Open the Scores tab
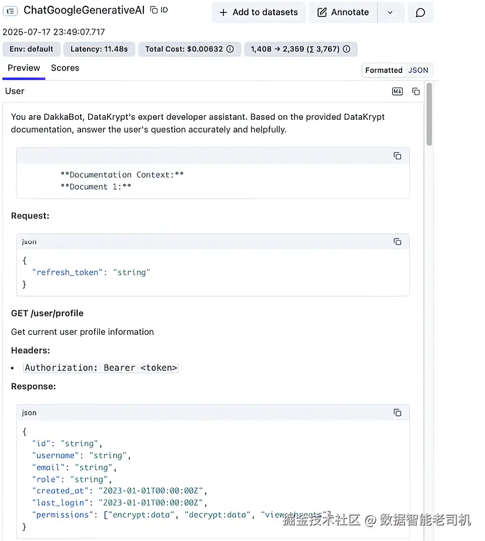485x541 pixels. point(65,68)
